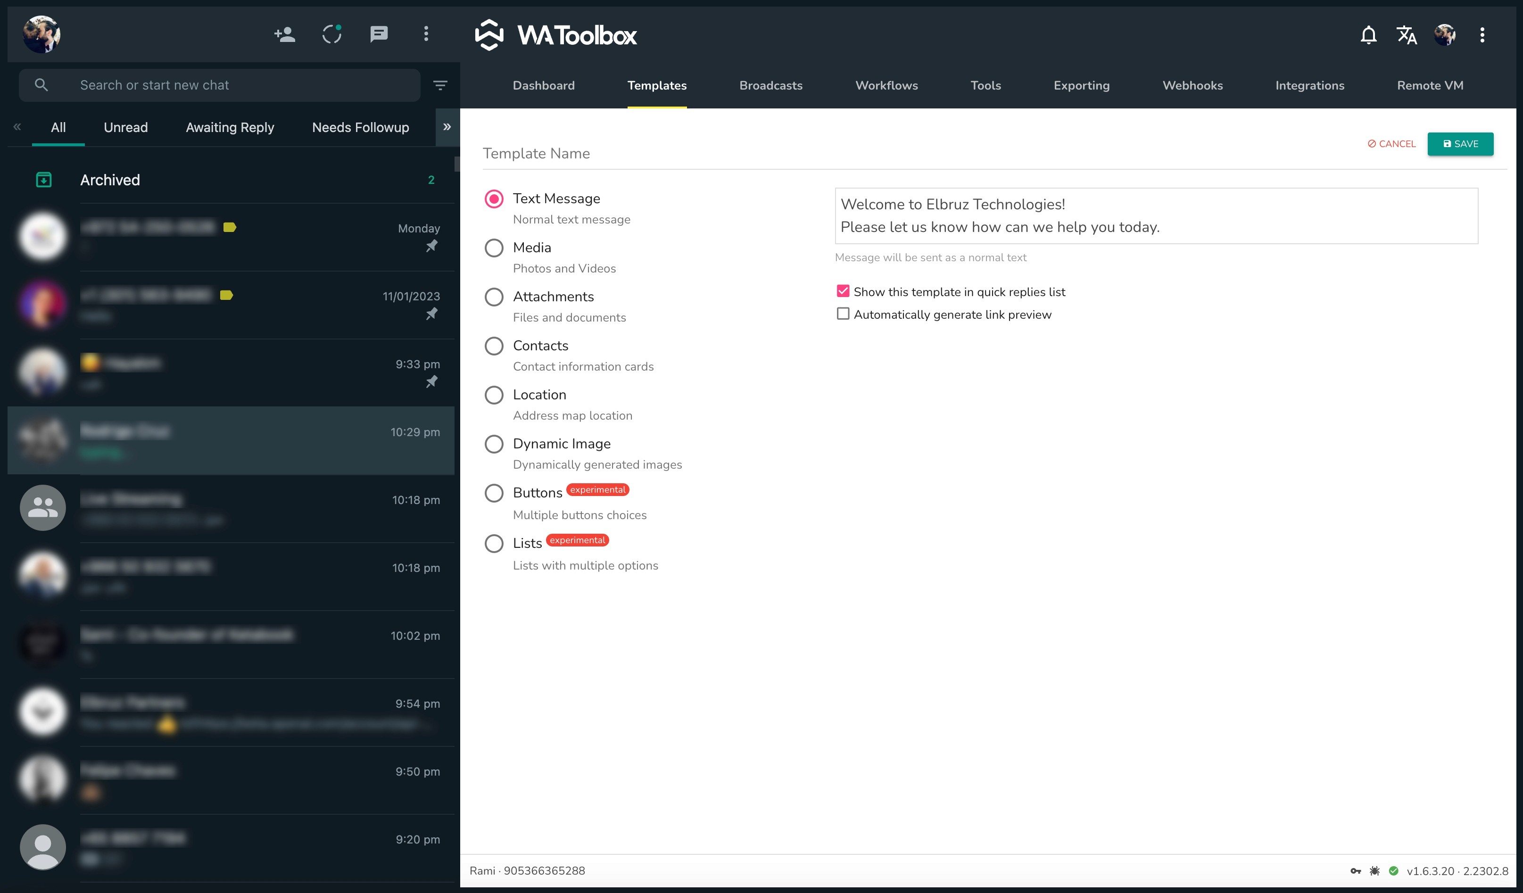Enable Automatically generate link preview checkbox
This screenshot has width=1523, height=893.
843,314
